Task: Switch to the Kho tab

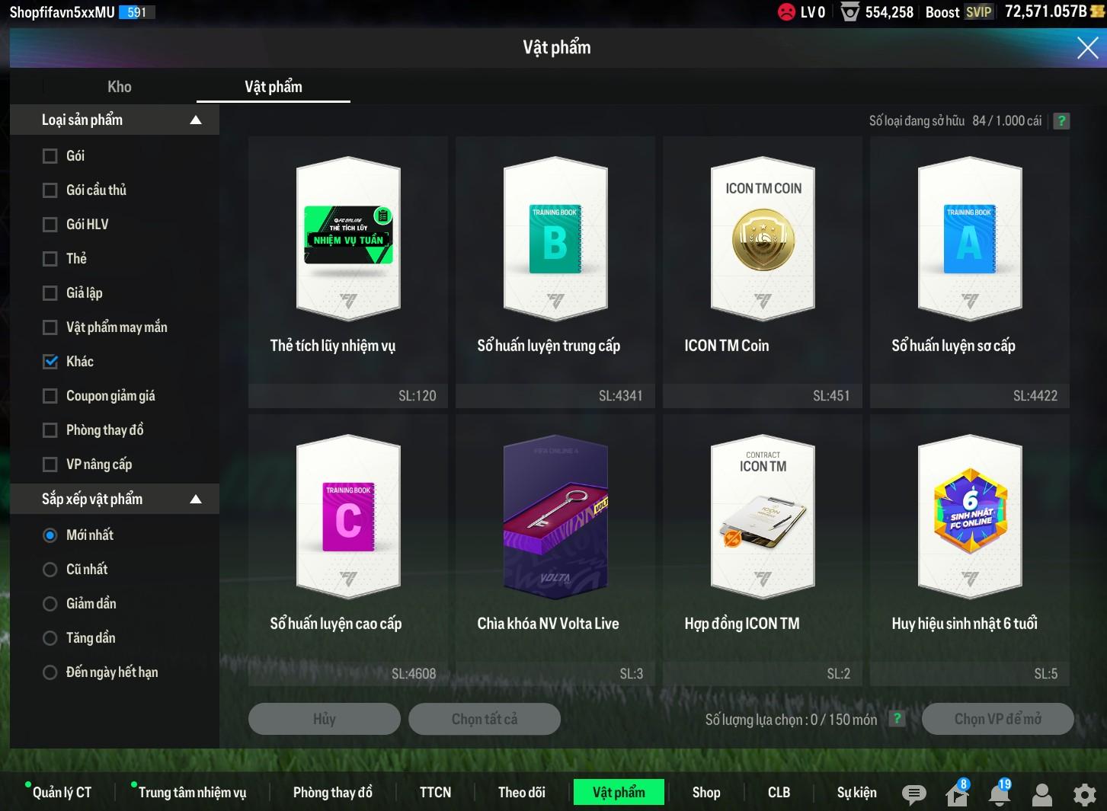Action: pos(120,87)
